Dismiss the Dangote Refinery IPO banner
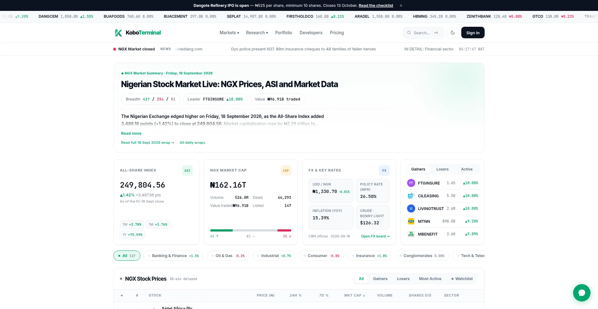The width and height of the screenshot is (598, 309). [401, 6]
